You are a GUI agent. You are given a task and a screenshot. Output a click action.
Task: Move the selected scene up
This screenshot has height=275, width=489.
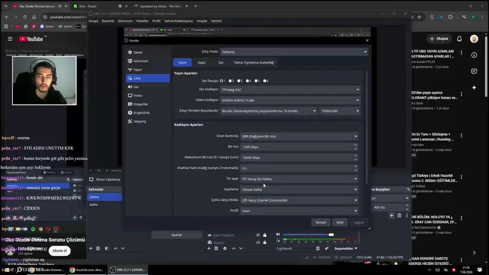click(x=115, y=248)
